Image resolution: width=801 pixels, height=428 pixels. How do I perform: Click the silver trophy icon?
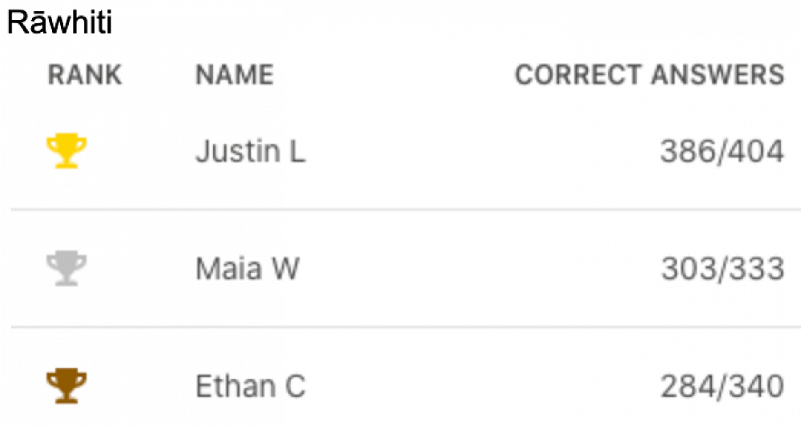pyautogui.click(x=66, y=269)
